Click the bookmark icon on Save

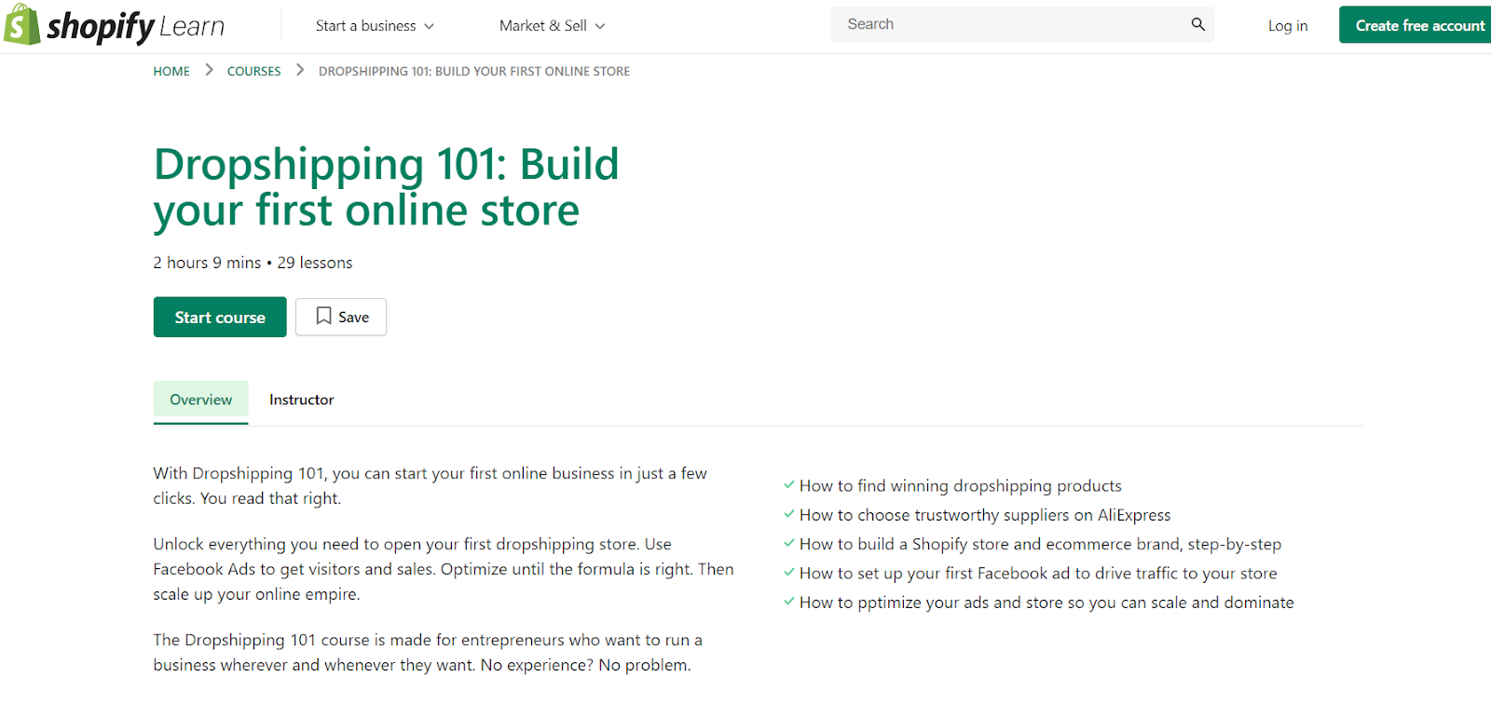coord(323,317)
